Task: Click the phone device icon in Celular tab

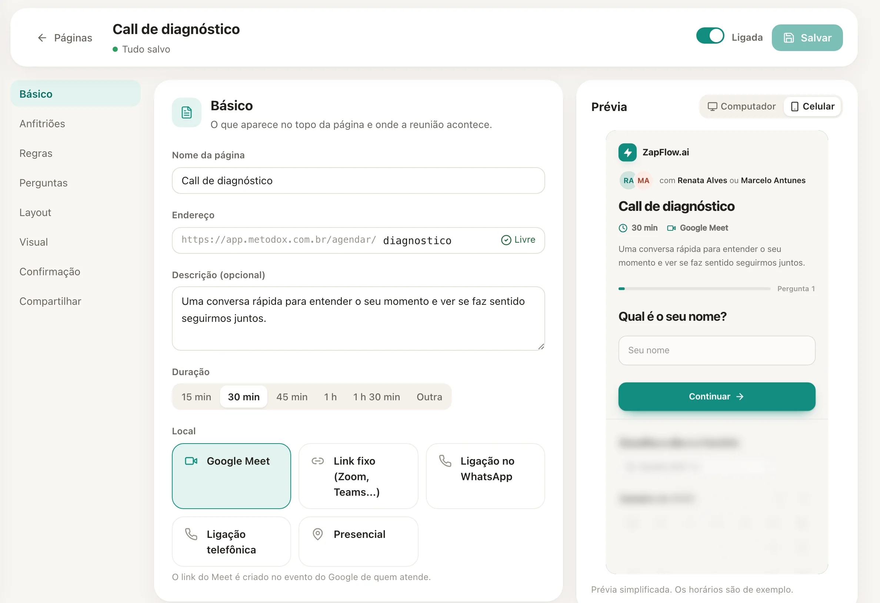Action: (795, 107)
